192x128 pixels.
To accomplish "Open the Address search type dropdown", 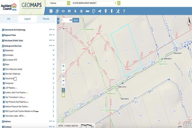I will click(68, 3).
